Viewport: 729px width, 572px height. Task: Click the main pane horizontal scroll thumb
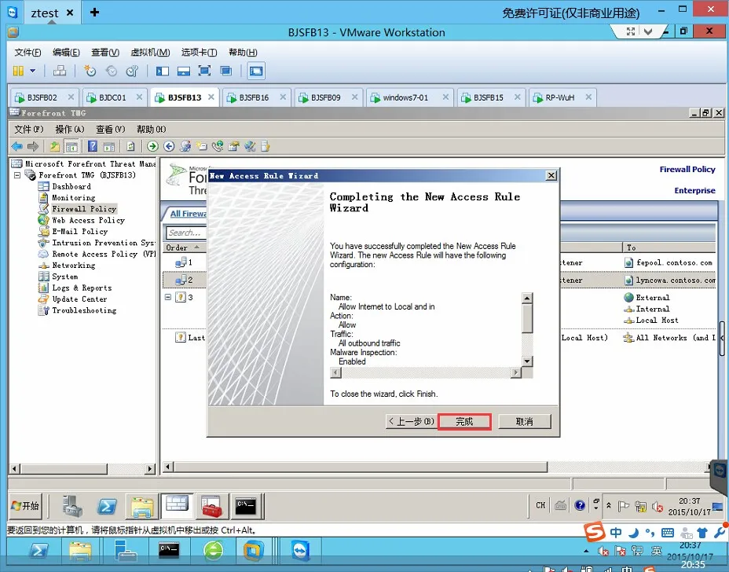pos(361,467)
